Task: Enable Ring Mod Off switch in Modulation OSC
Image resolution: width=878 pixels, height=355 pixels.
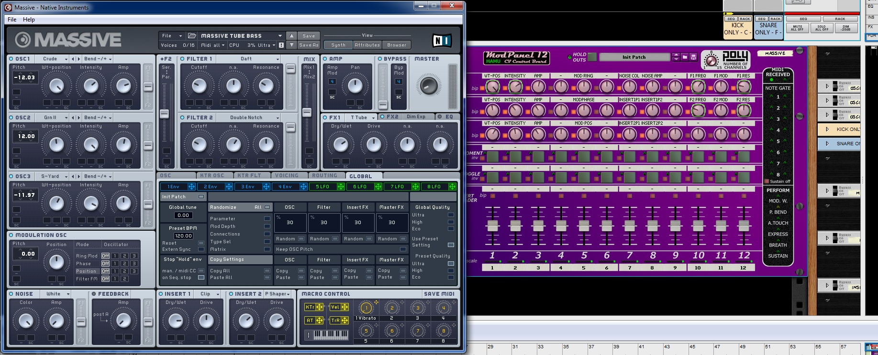Action: [105, 256]
